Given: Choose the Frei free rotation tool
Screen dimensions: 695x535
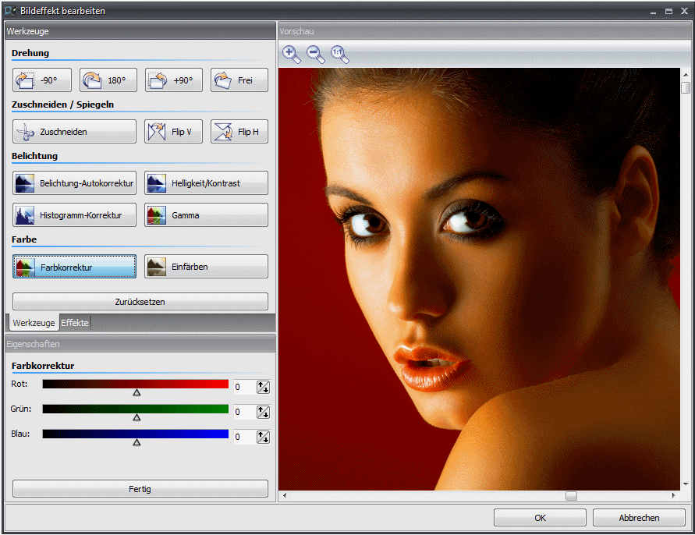Looking at the screenshot, I should coord(239,80).
